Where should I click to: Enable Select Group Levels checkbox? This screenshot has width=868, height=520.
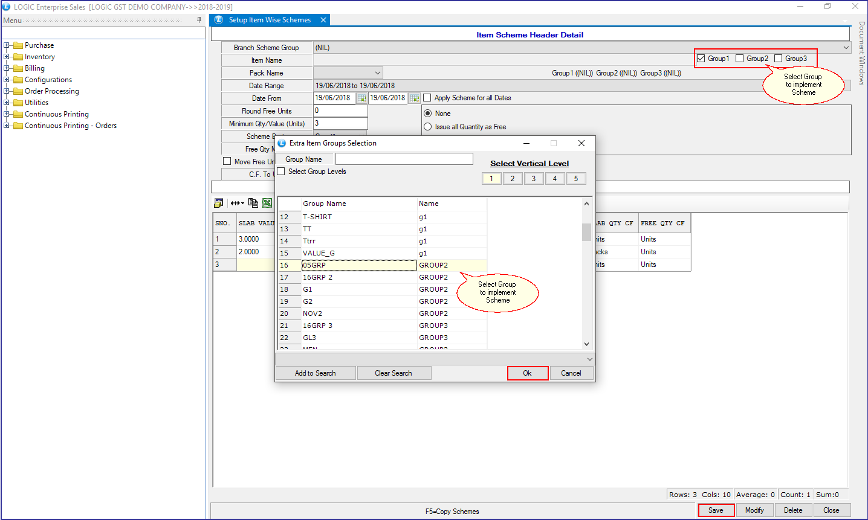(x=281, y=172)
